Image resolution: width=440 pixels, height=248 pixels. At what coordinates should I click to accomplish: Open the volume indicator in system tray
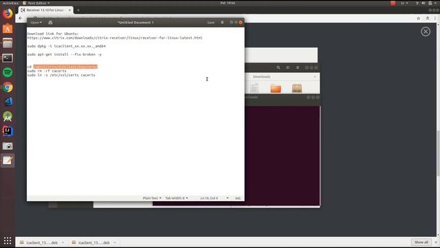[x=423, y=3]
